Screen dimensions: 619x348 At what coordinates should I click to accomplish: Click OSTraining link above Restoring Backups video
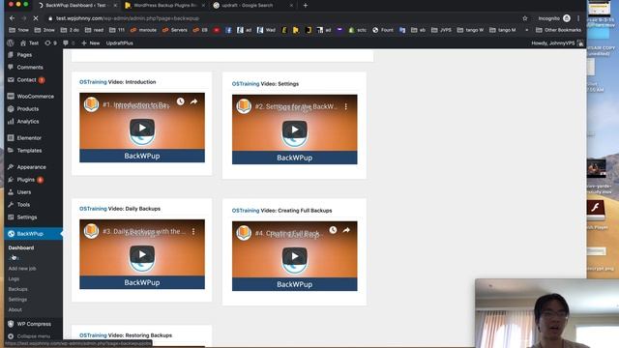93,335
